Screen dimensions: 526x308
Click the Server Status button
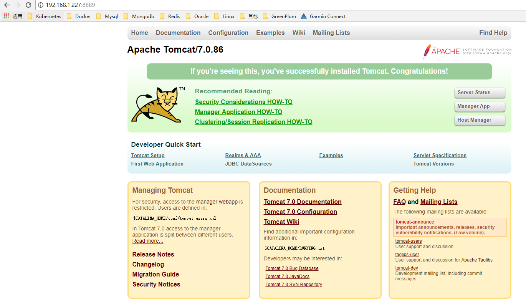[x=480, y=93]
